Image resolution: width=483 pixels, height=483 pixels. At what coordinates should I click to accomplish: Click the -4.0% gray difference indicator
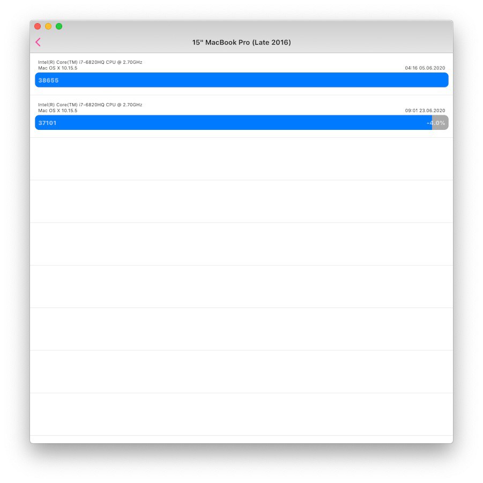pyautogui.click(x=440, y=122)
